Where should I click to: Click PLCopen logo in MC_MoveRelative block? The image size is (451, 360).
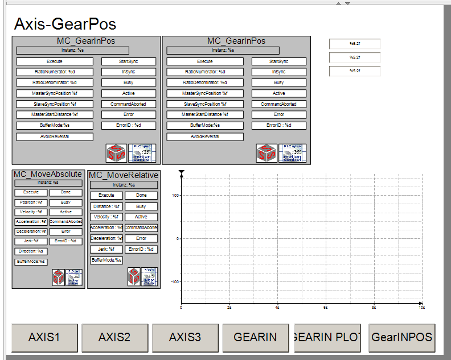click(x=149, y=276)
